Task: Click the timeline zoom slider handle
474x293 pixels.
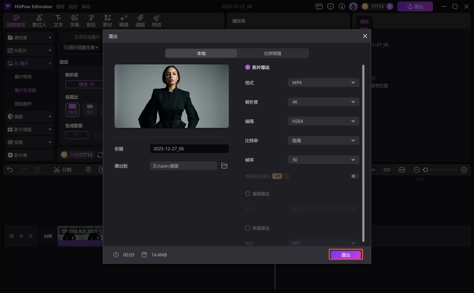Action: click(425, 170)
